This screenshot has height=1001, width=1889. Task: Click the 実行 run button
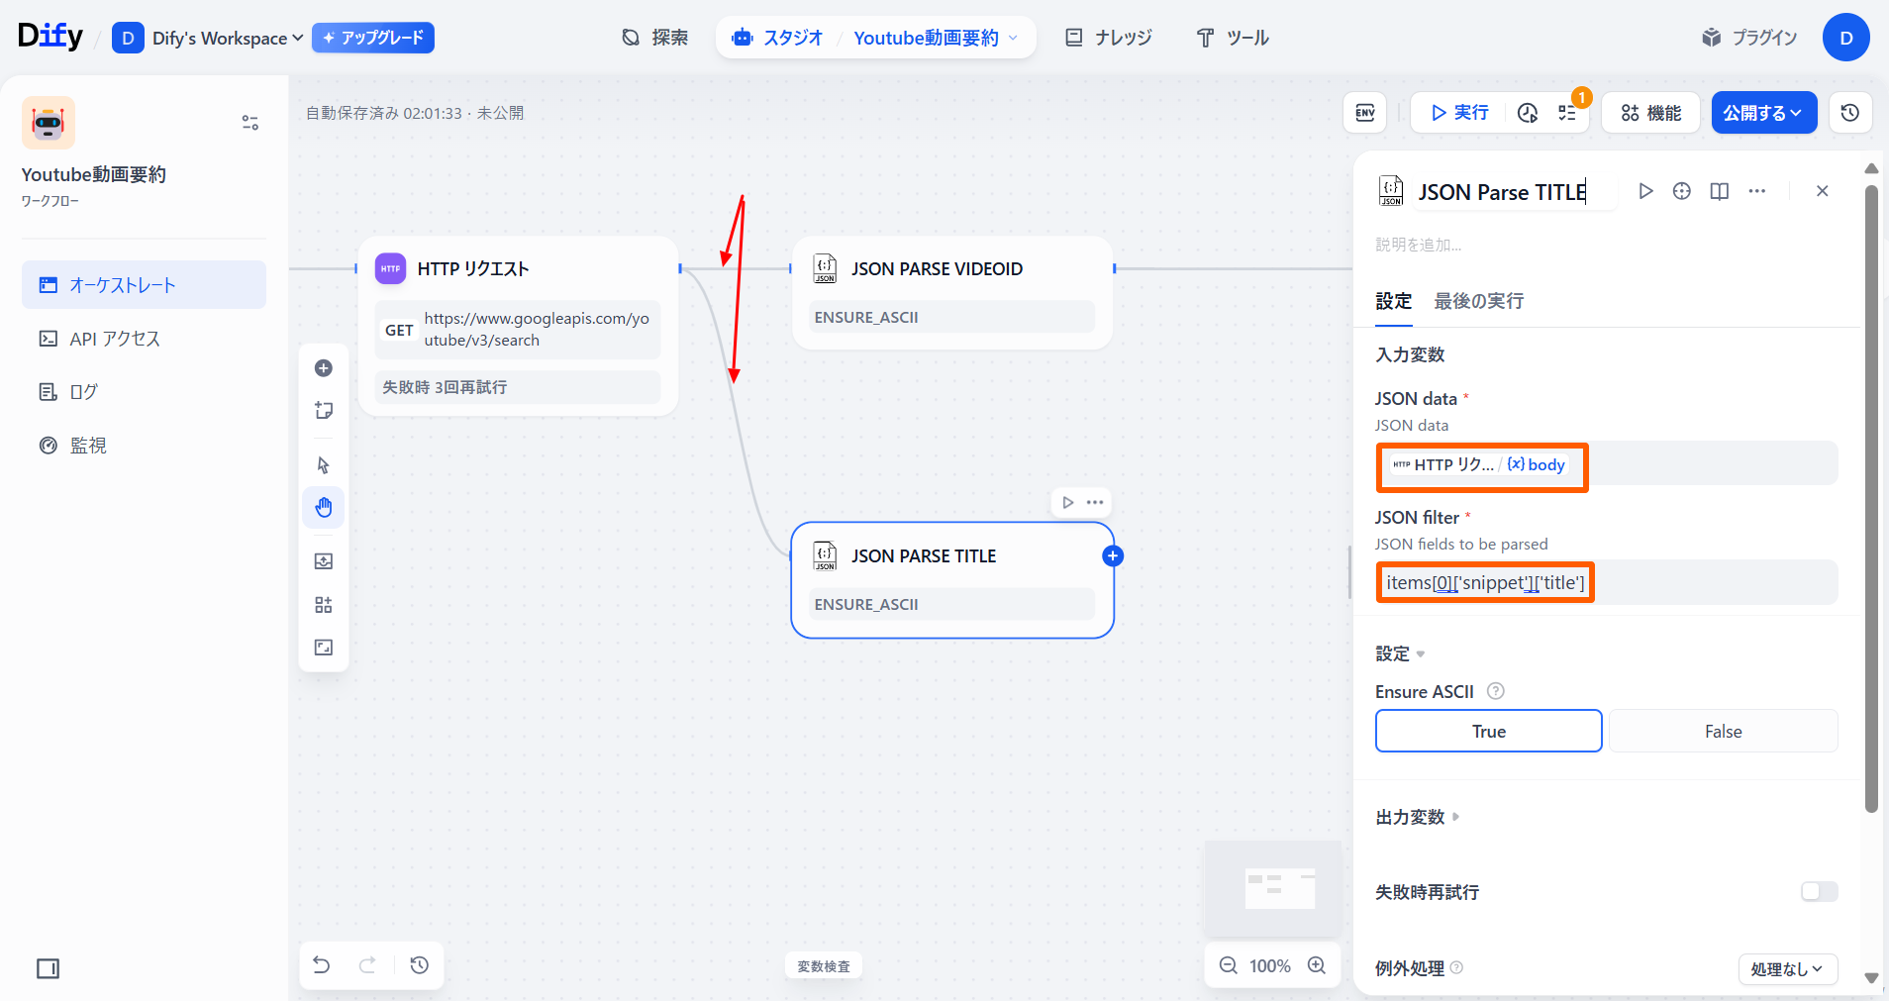(x=1459, y=113)
